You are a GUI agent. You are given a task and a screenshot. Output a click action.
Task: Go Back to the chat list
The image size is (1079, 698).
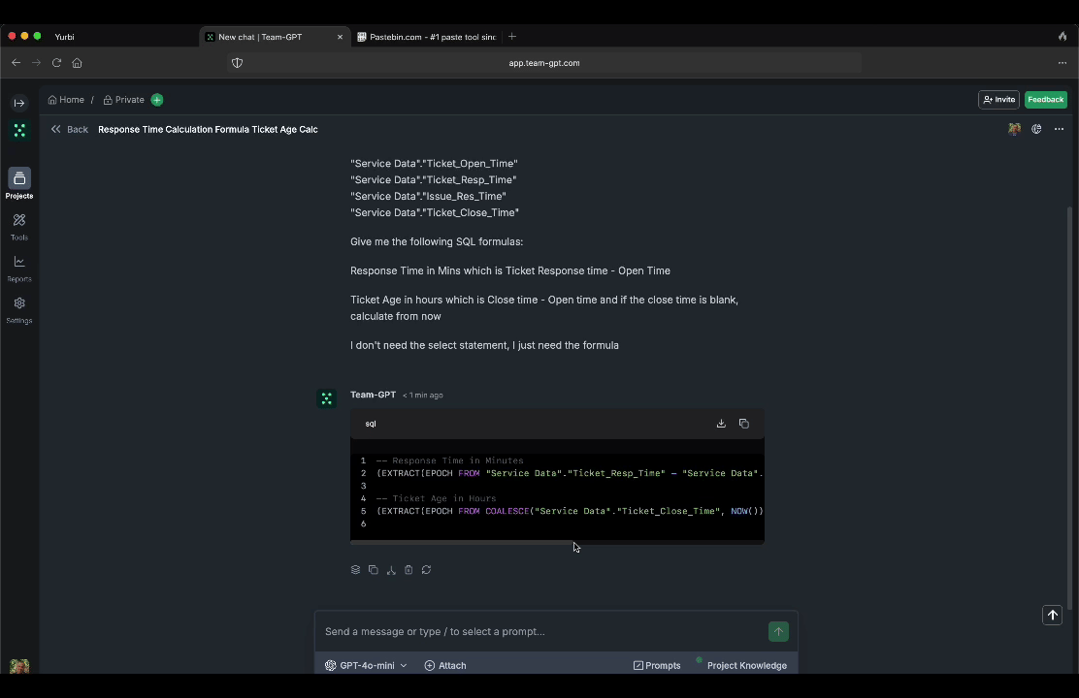[x=70, y=129]
